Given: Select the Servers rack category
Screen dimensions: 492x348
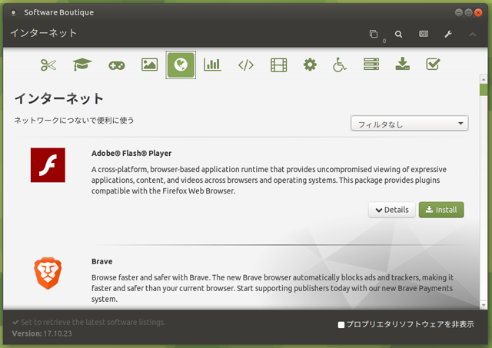Looking at the screenshot, I should coord(371,65).
